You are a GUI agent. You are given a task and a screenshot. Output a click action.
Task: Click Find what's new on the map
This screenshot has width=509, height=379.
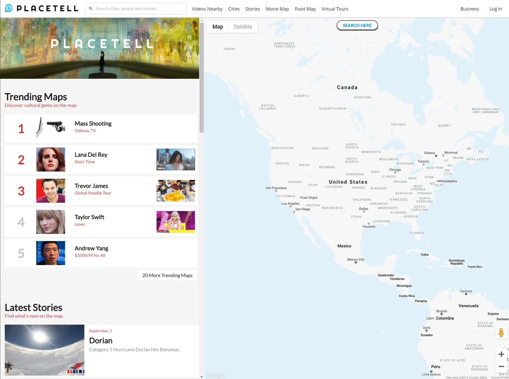pyautogui.click(x=34, y=316)
